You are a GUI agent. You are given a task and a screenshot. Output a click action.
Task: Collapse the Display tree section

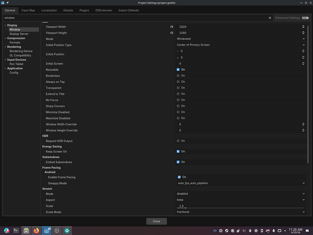click(x=5, y=25)
